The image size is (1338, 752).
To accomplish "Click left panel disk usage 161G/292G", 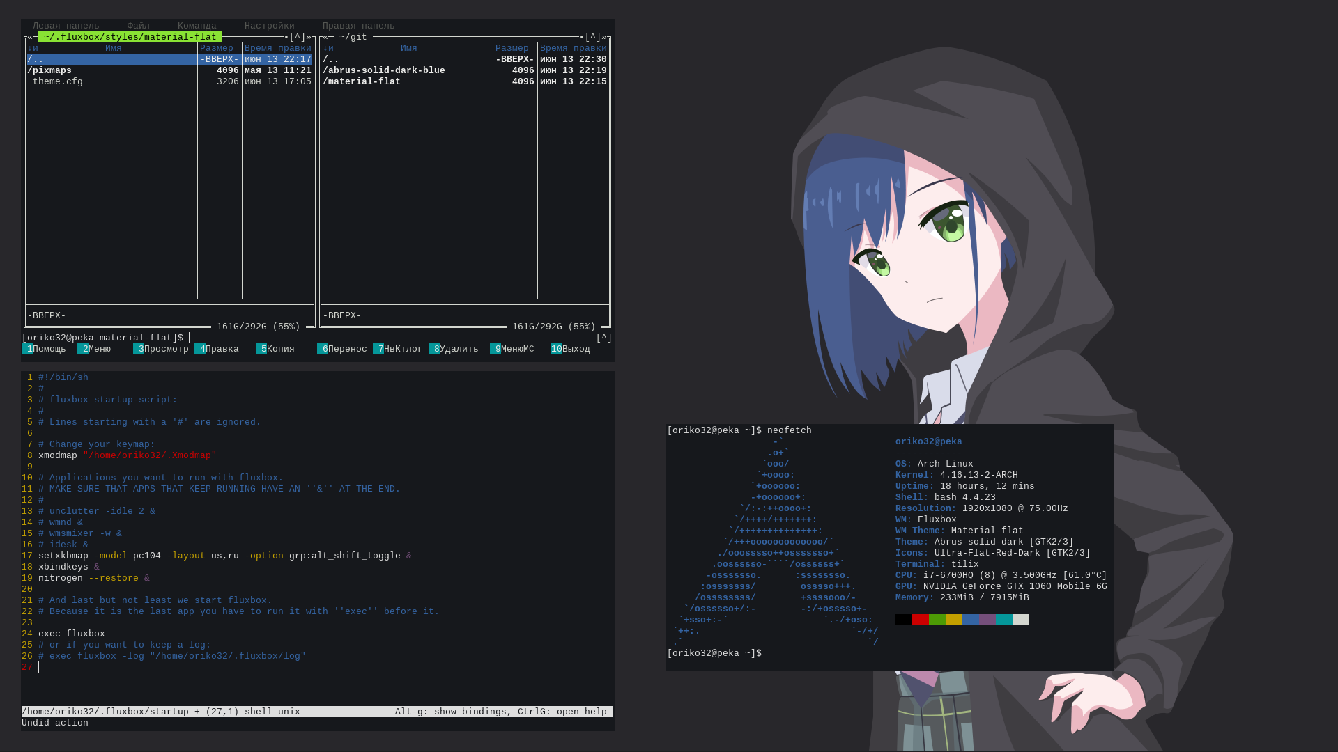I will click(259, 327).
